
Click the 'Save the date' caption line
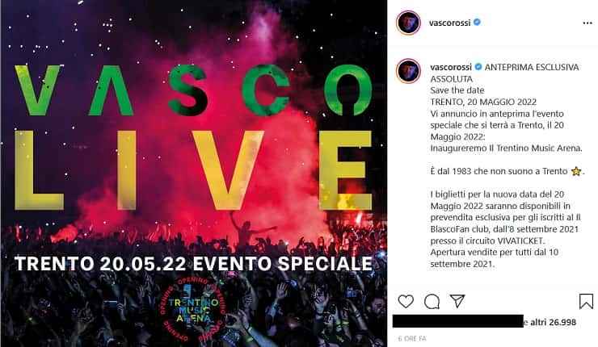click(457, 90)
